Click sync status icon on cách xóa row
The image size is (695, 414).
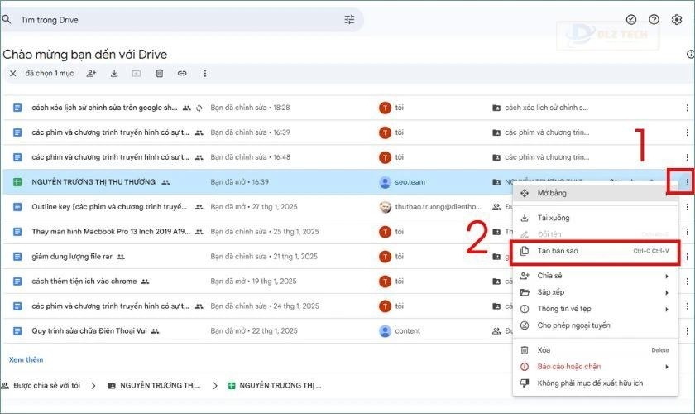pyautogui.click(x=199, y=108)
